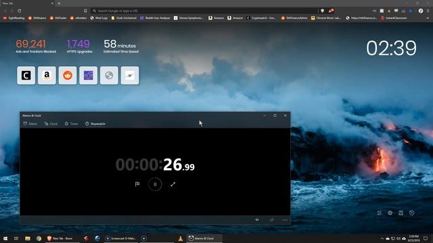Viewport: 433px width, 243px height.
Task: Open the Brave Shields lion icon
Action: click(322, 11)
